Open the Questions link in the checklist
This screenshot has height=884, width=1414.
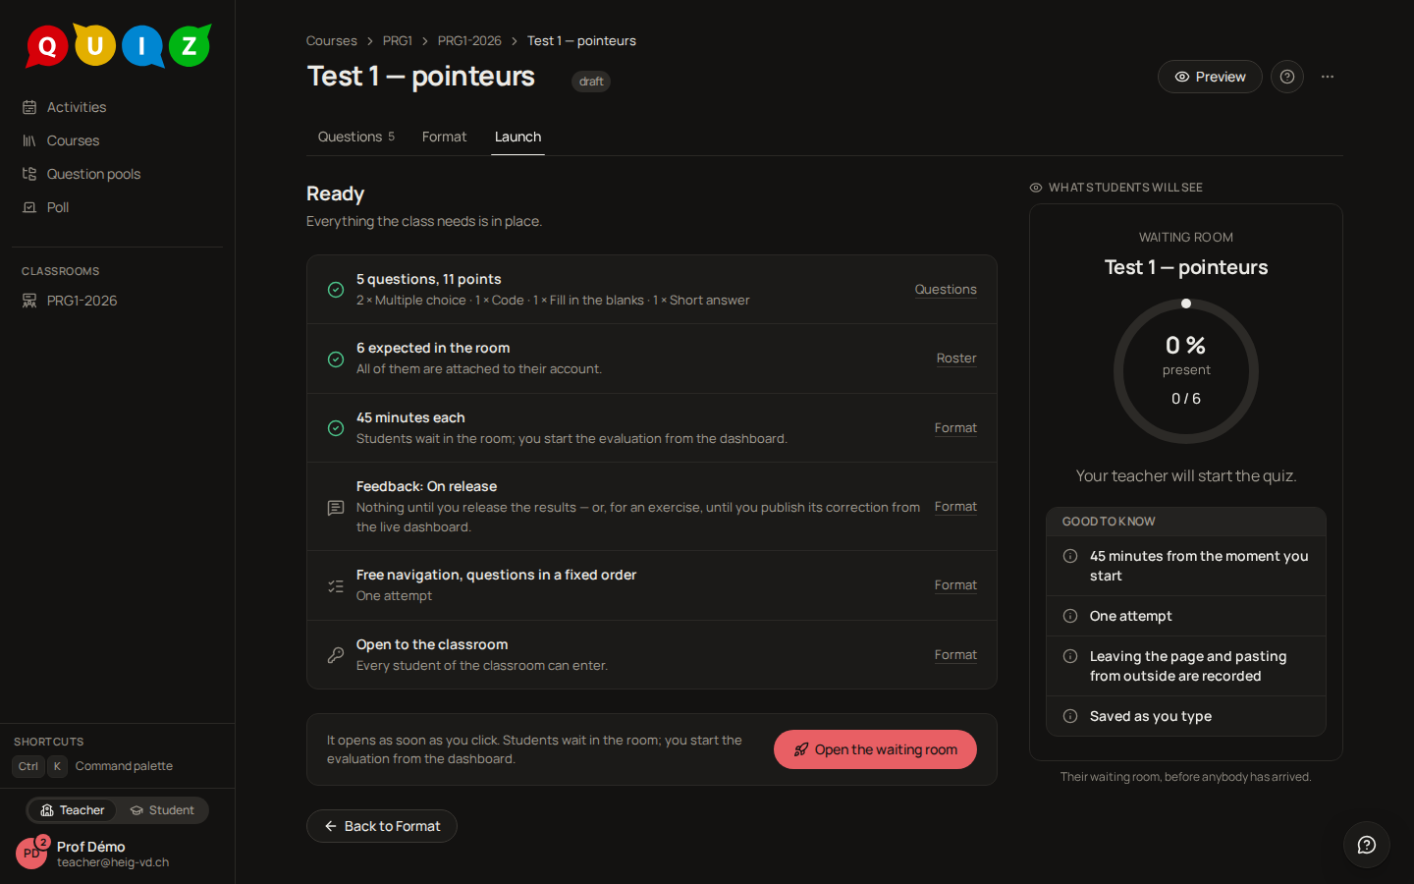tap(946, 290)
